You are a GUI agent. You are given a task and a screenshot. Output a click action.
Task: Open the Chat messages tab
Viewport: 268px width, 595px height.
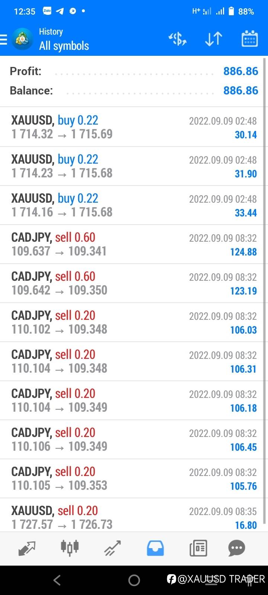pos(237,548)
